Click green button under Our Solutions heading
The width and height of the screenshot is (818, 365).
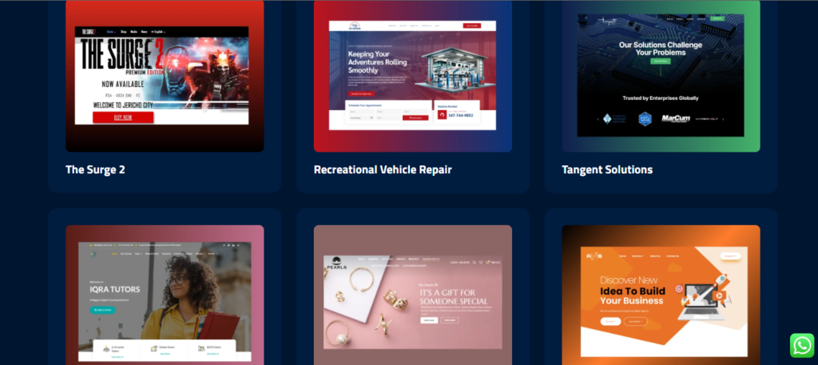point(660,61)
